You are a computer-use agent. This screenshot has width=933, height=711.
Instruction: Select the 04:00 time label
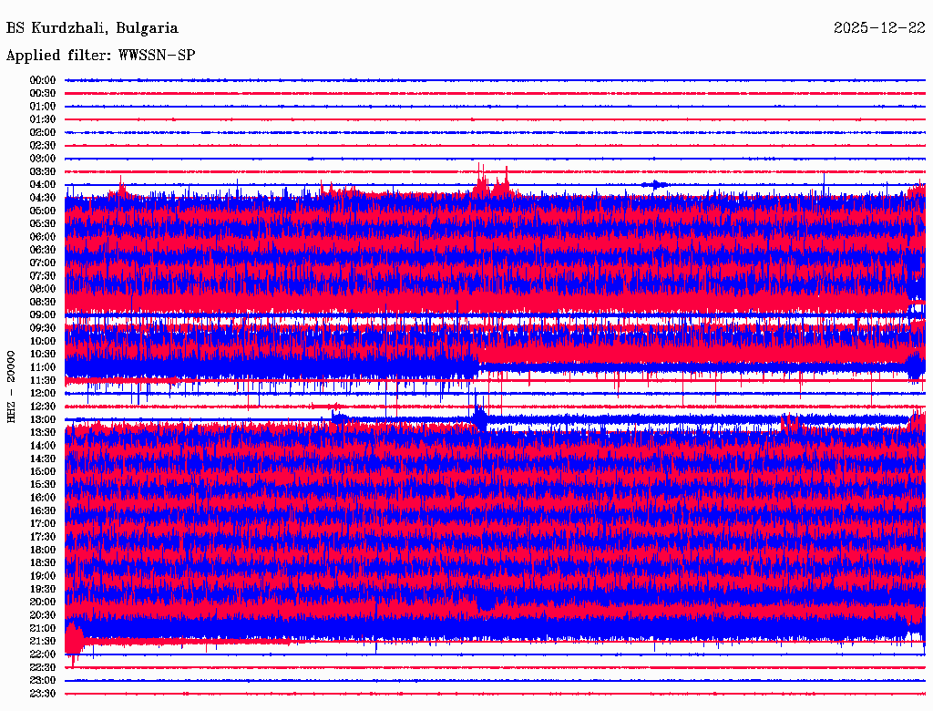point(43,184)
